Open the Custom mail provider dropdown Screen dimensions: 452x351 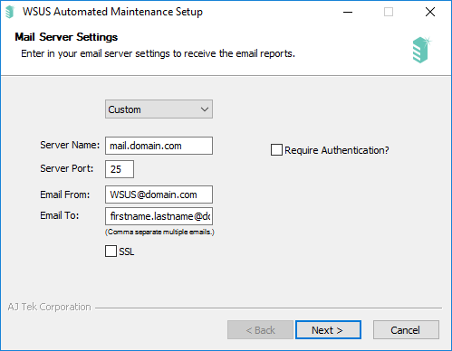point(159,109)
